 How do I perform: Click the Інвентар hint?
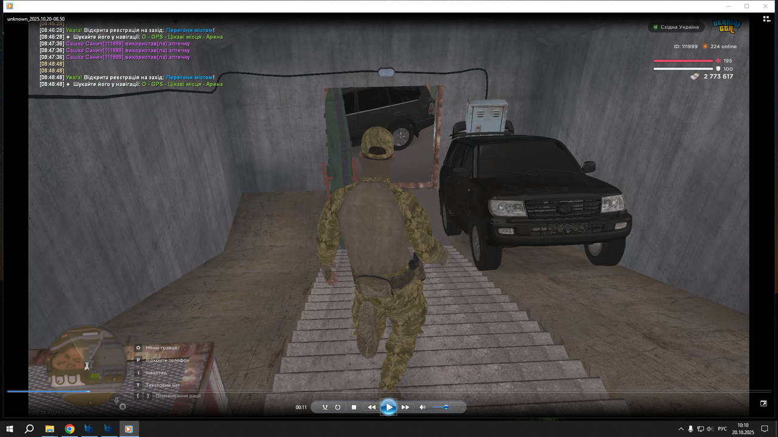click(x=156, y=373)
